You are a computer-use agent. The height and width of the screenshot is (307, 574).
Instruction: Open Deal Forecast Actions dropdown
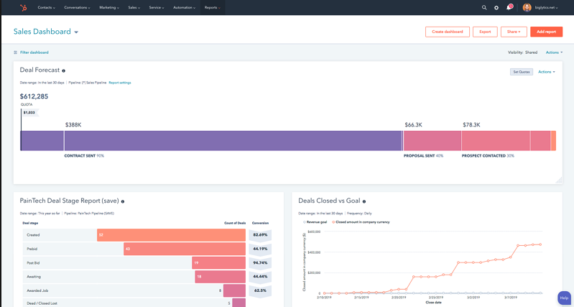coord(547,72)
